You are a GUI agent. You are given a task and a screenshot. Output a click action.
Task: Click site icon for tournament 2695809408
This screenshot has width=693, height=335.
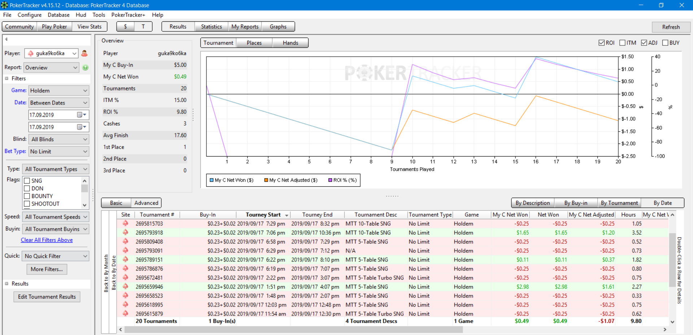coord(126,242)
